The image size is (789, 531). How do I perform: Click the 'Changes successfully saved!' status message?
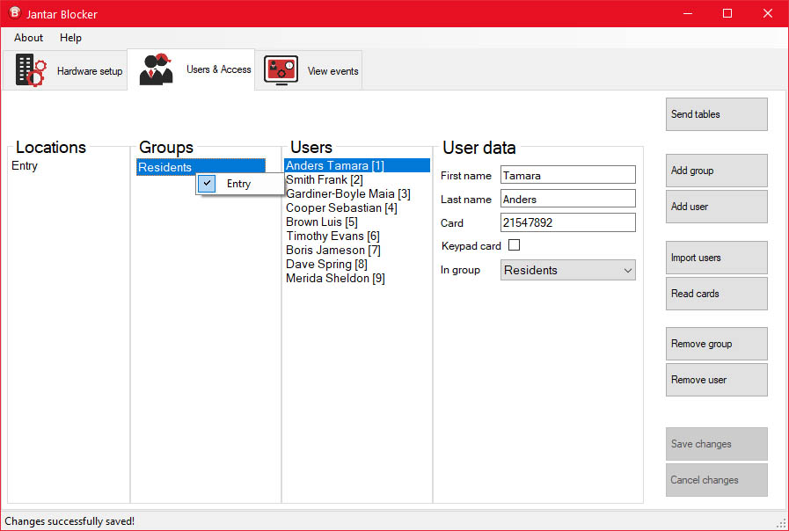[x=69, y=521]
